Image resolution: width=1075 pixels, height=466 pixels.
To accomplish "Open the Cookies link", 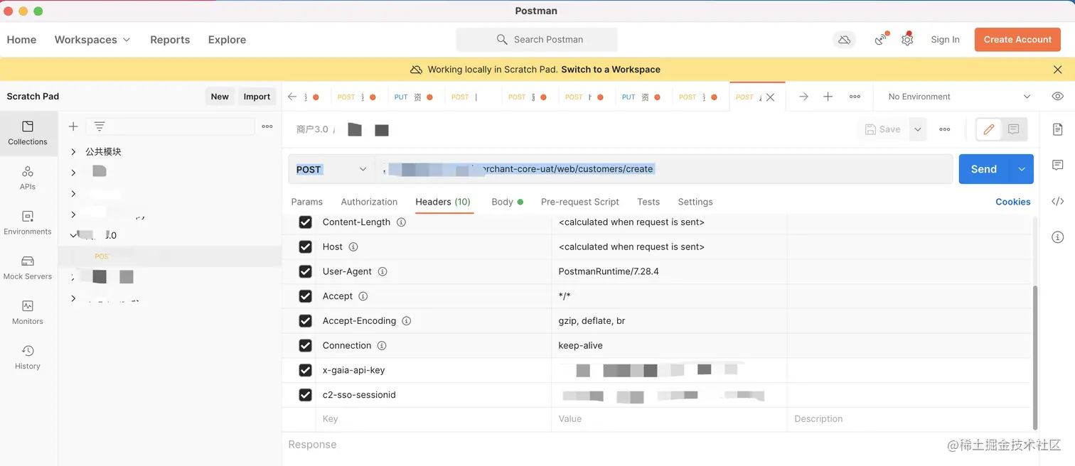I will click(1013, 202).
